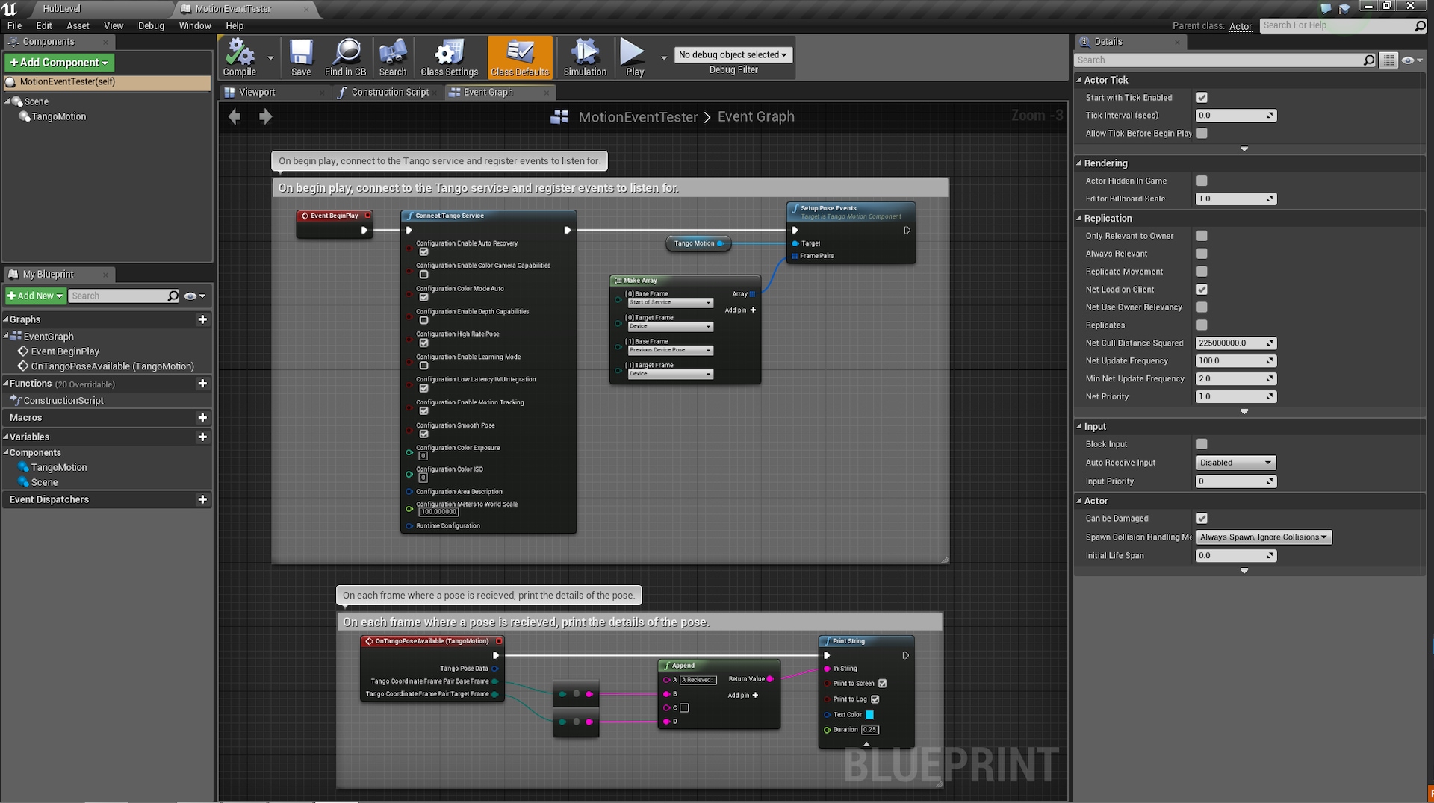Enable Start with Tick Enabled

[x=1202, y=97]
